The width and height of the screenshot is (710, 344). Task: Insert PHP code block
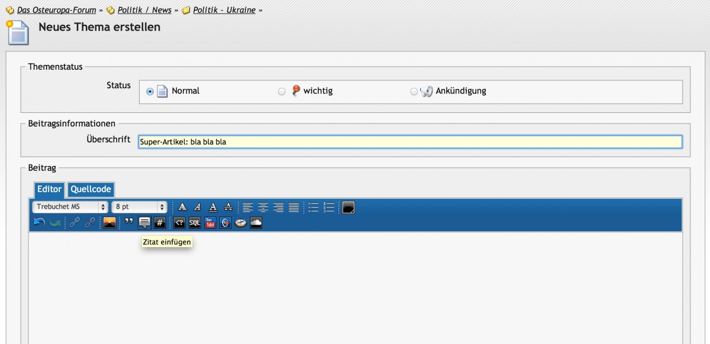point(179,223)
